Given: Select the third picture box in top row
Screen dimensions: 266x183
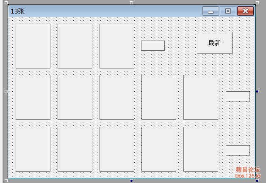Looking at the screenshot, I should [117, 46].
